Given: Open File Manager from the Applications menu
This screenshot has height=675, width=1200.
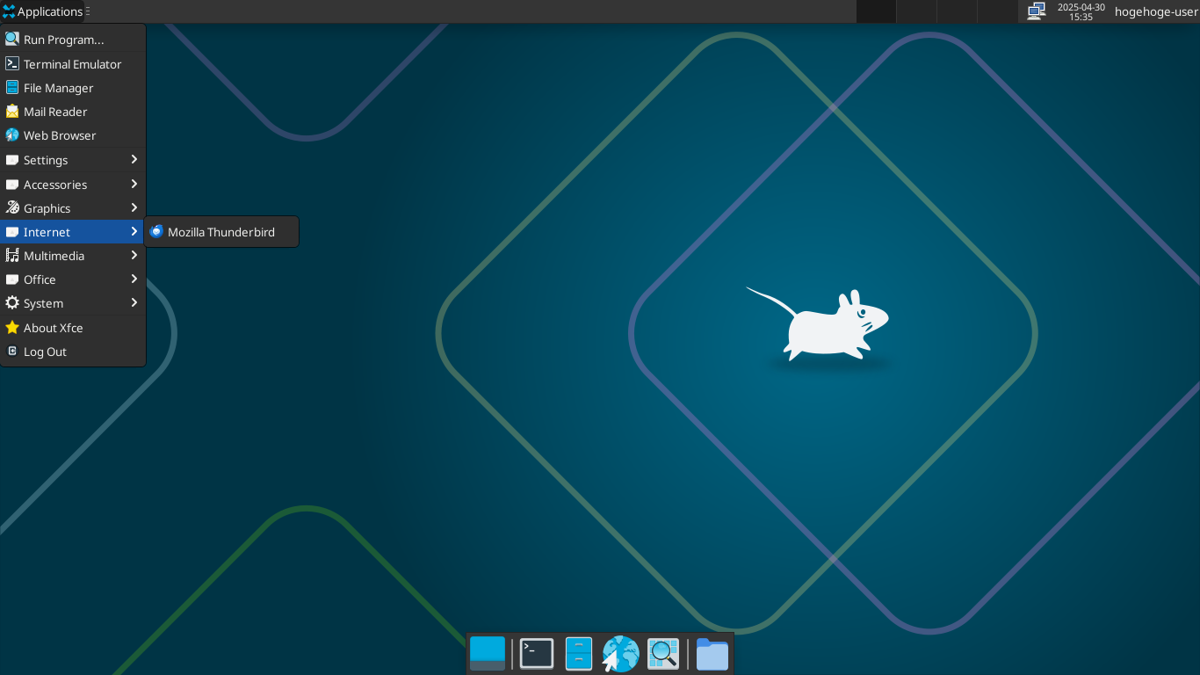Looking at the screenshot, I should pos(73,88).
